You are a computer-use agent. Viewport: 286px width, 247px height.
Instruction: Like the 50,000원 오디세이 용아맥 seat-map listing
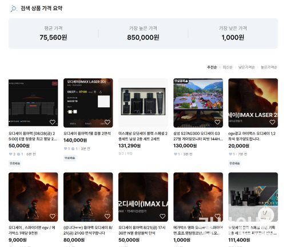coord(53,122)
